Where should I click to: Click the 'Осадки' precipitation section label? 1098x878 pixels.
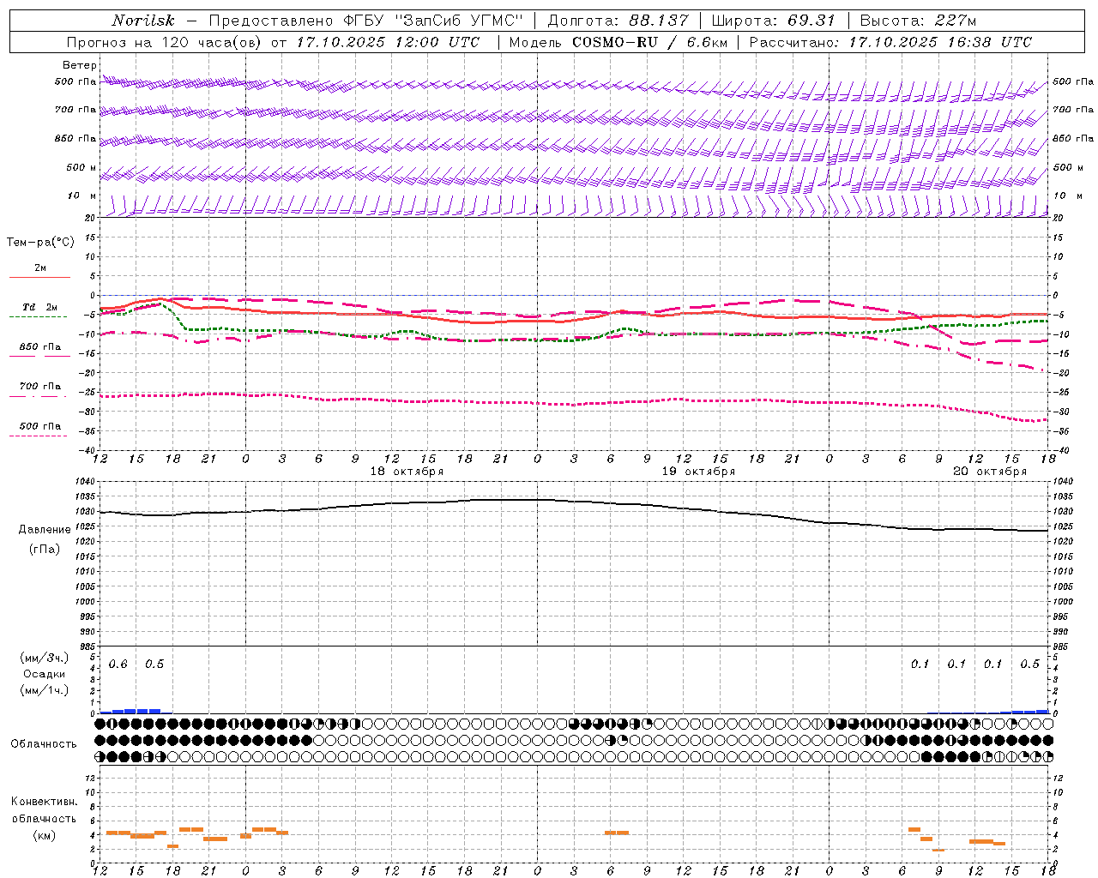click(44, 674)
